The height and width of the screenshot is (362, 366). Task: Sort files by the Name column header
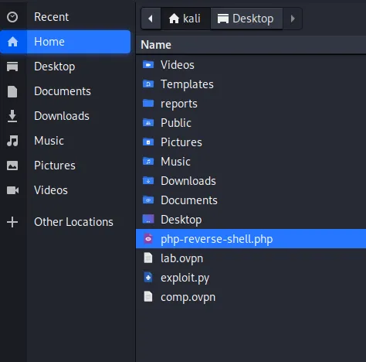(251, 45)
